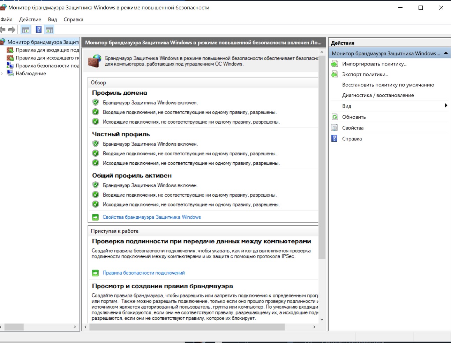Select Правила для входящих подключений
The height and width of the screenshot is (343, 451).
pyautogui.click(x=47, y=50)
